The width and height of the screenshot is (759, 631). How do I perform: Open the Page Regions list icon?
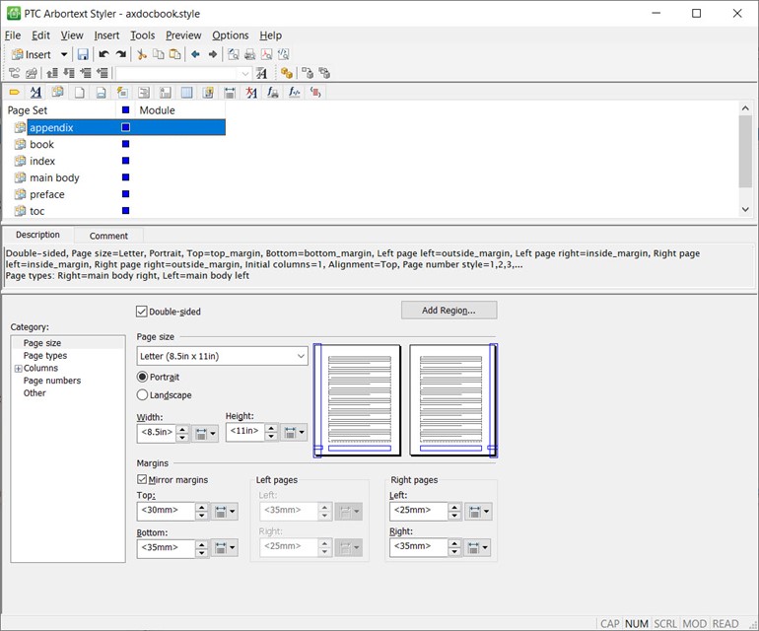[101, 92]
